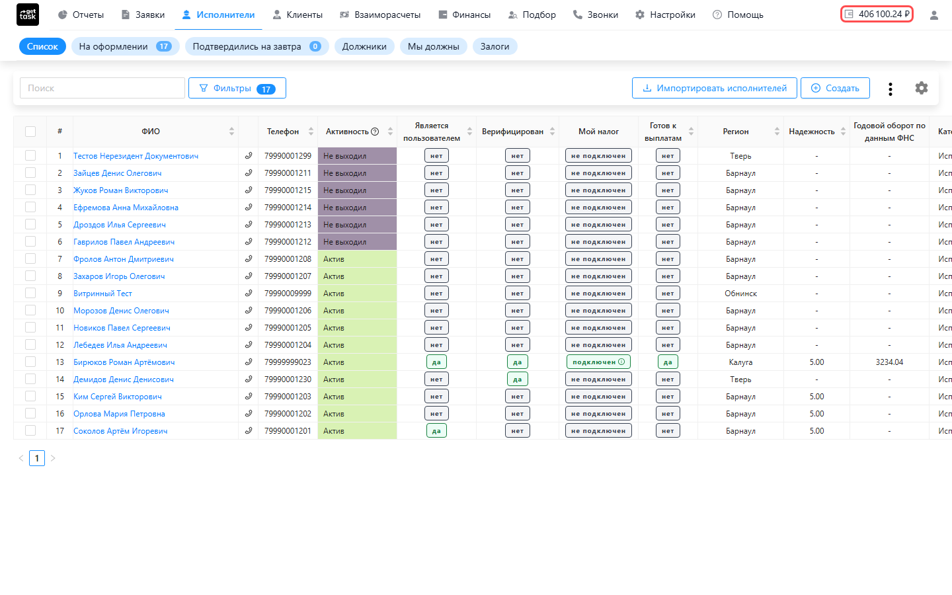Screen dimensions: 952x595
Task: Click the Активность help question icon
Action: click(x=375, y=132)
